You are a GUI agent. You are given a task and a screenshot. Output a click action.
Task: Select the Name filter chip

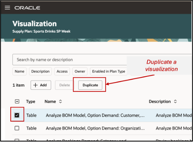(19, 71)
